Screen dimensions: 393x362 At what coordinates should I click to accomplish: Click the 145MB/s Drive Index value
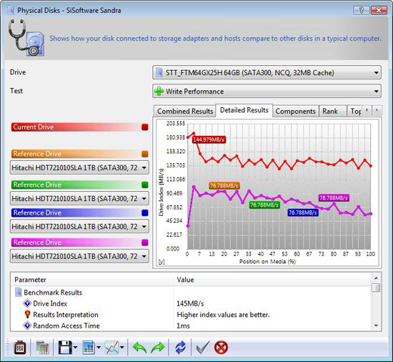click(190, 303)
